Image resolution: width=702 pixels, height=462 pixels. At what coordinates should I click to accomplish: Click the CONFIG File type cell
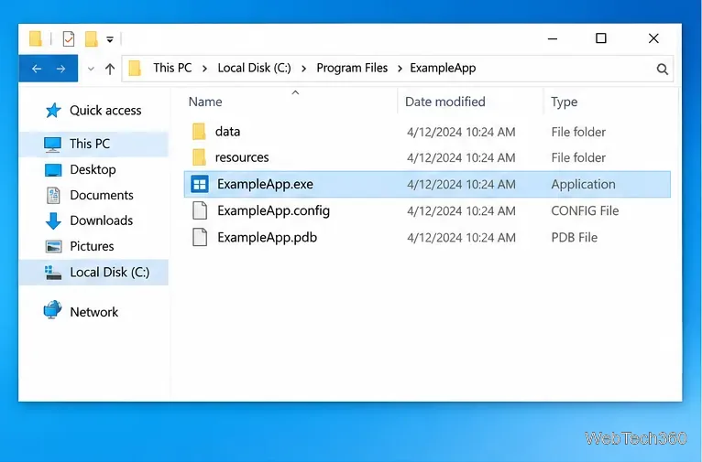pyautogui.click(x=585, y=211)
